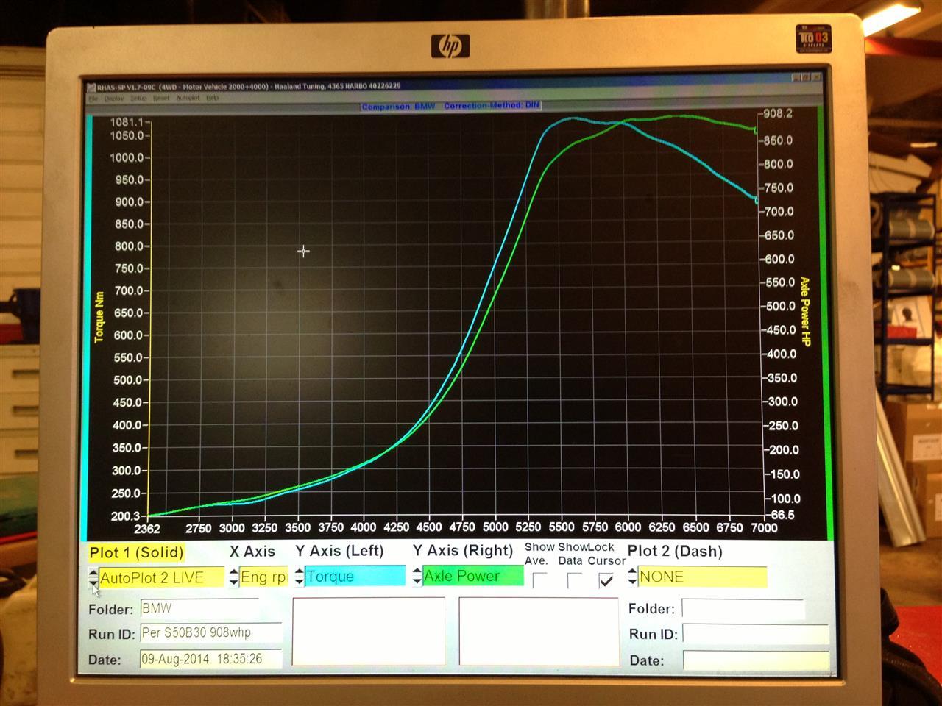This screenshot has height=706, width=942.
Task: Step down the Axle Power selector arrow
Action: click(417, 581)
